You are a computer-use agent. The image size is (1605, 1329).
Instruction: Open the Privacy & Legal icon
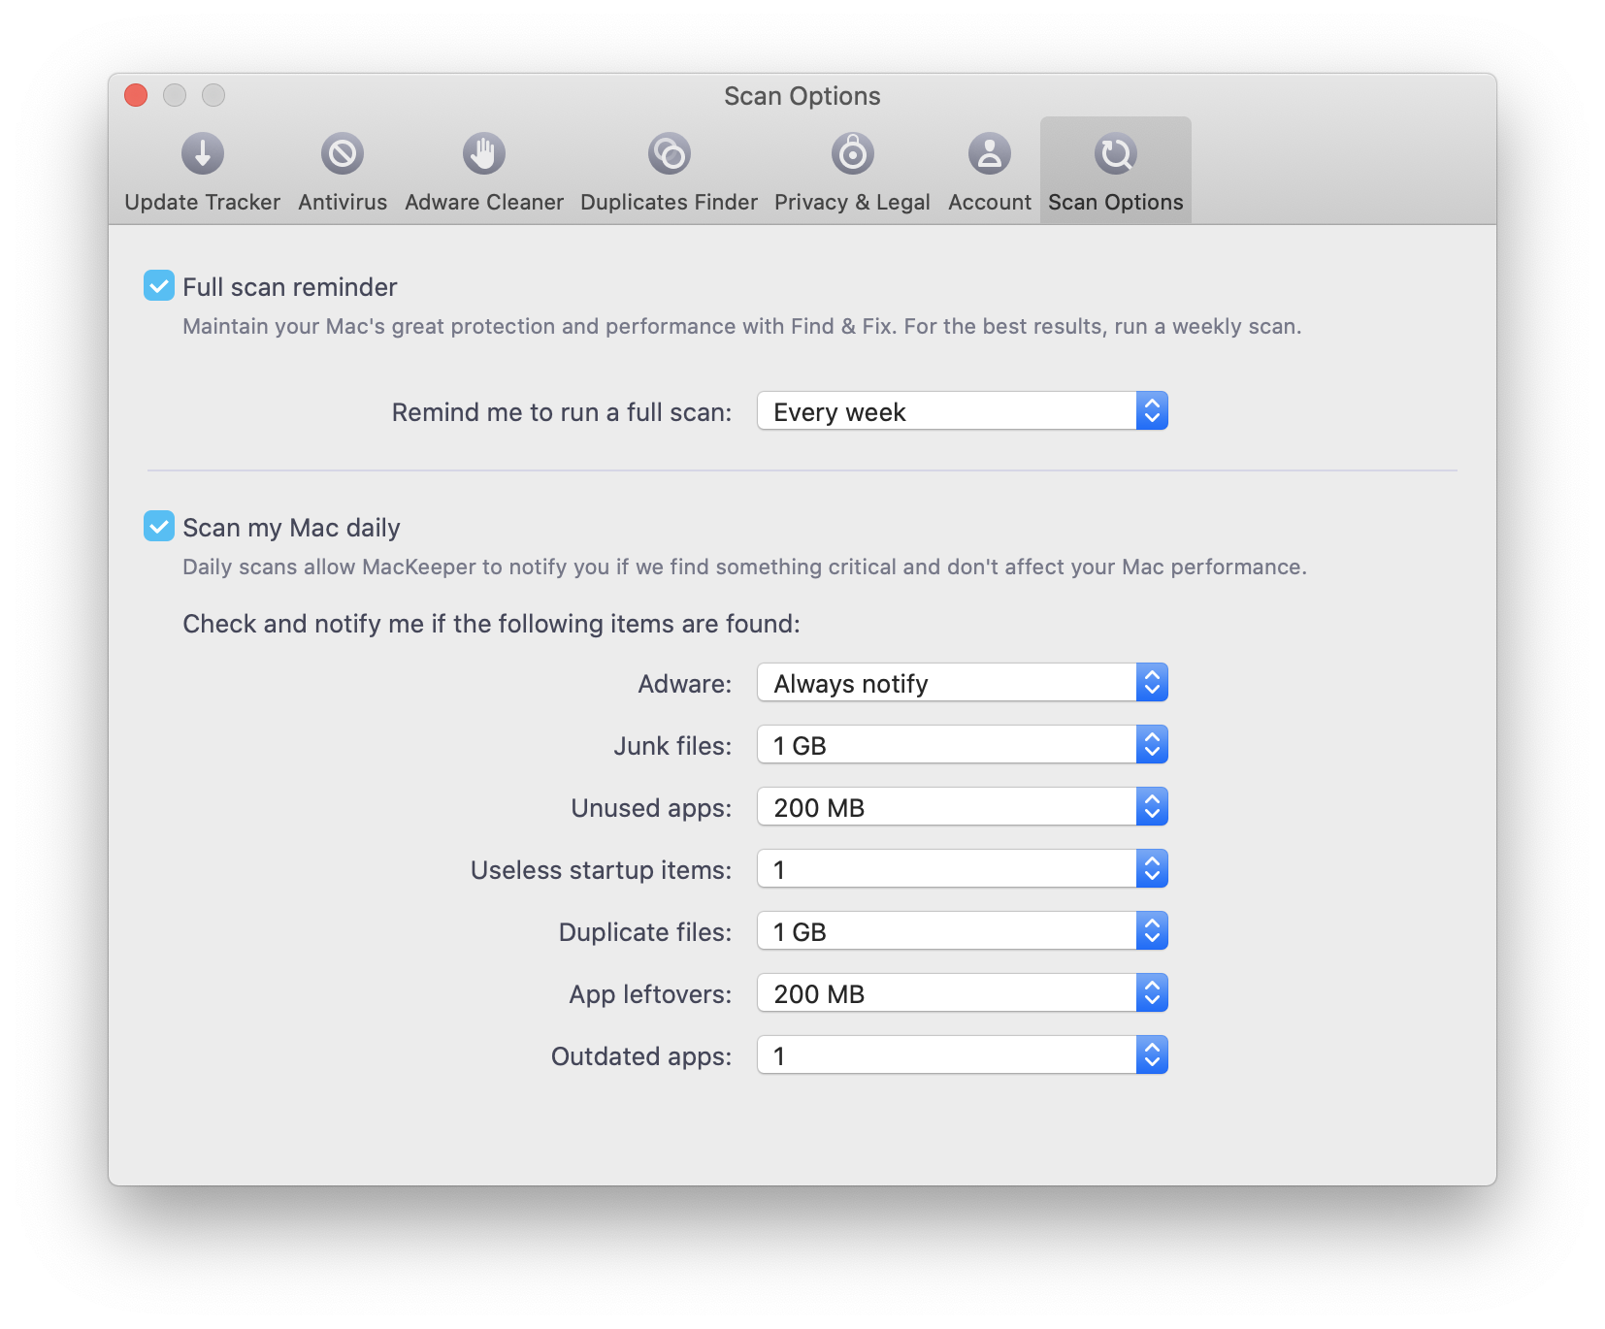click(852, 153)
